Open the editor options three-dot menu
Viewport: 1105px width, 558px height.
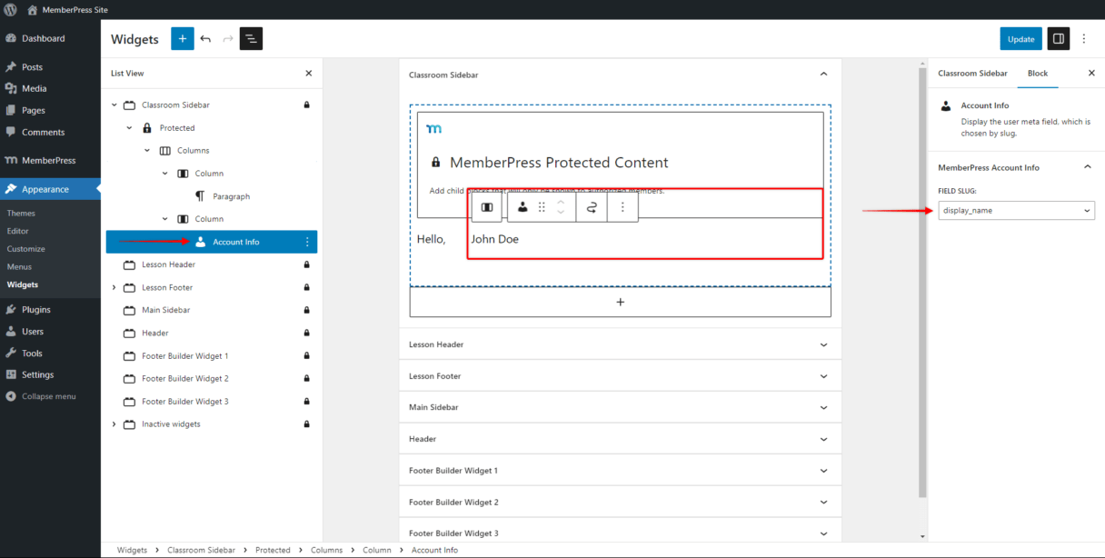pos(1083,39)
